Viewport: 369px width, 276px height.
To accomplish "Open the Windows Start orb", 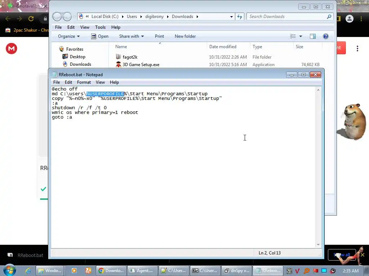I will 9,270.
